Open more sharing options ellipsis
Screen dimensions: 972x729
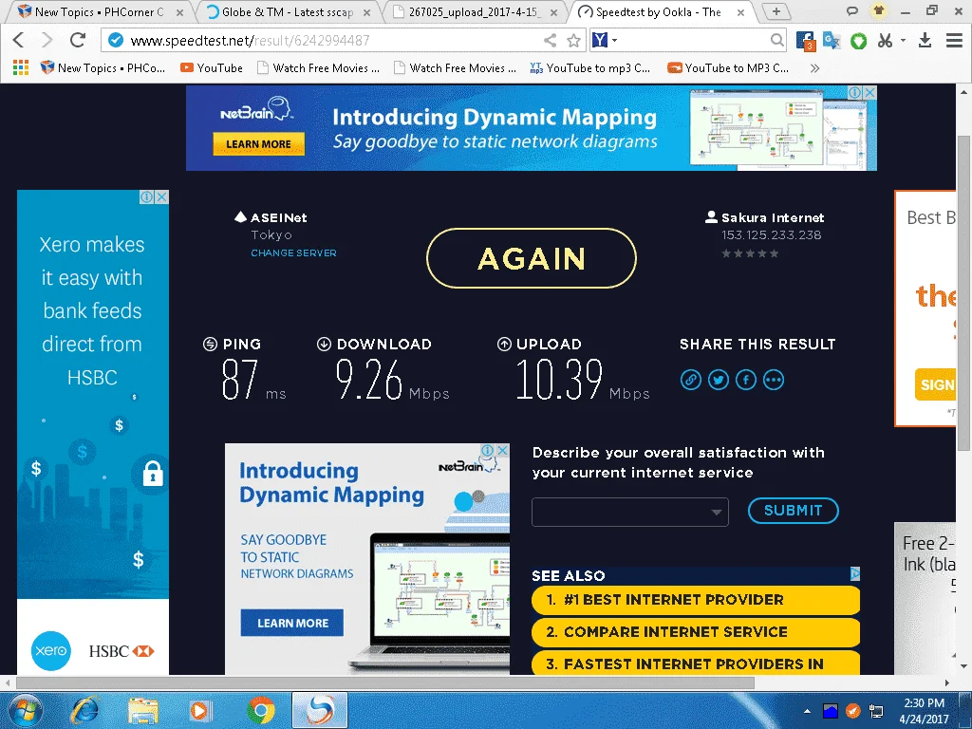coord(773,380)
